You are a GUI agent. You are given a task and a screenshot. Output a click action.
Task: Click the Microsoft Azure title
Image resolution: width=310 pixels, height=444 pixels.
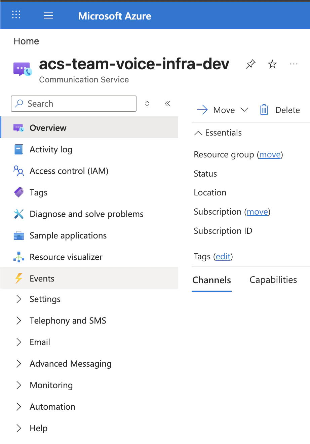[115, 16]
